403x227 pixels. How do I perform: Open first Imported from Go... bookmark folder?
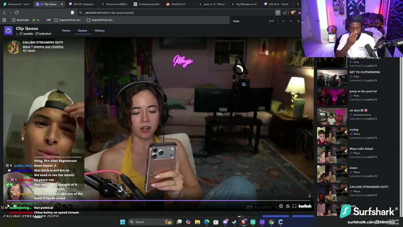tap(68, 20)
